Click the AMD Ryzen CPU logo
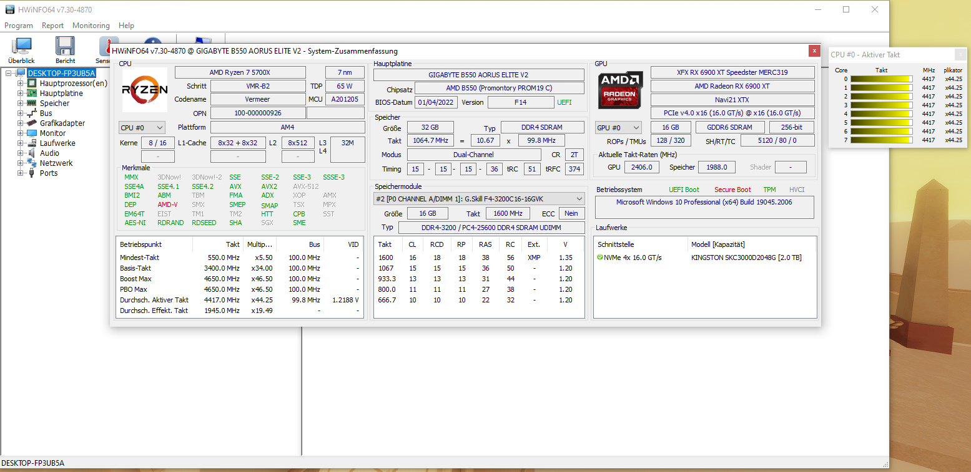The image size is (971, 472). point(144,90)
